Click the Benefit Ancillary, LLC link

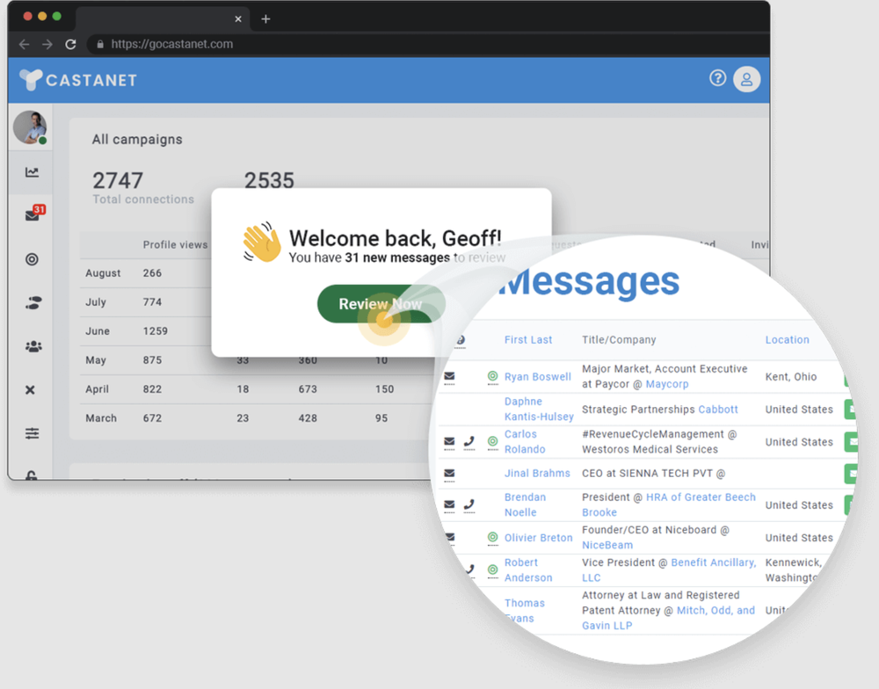pyautogui.click(x=669, y=569)
